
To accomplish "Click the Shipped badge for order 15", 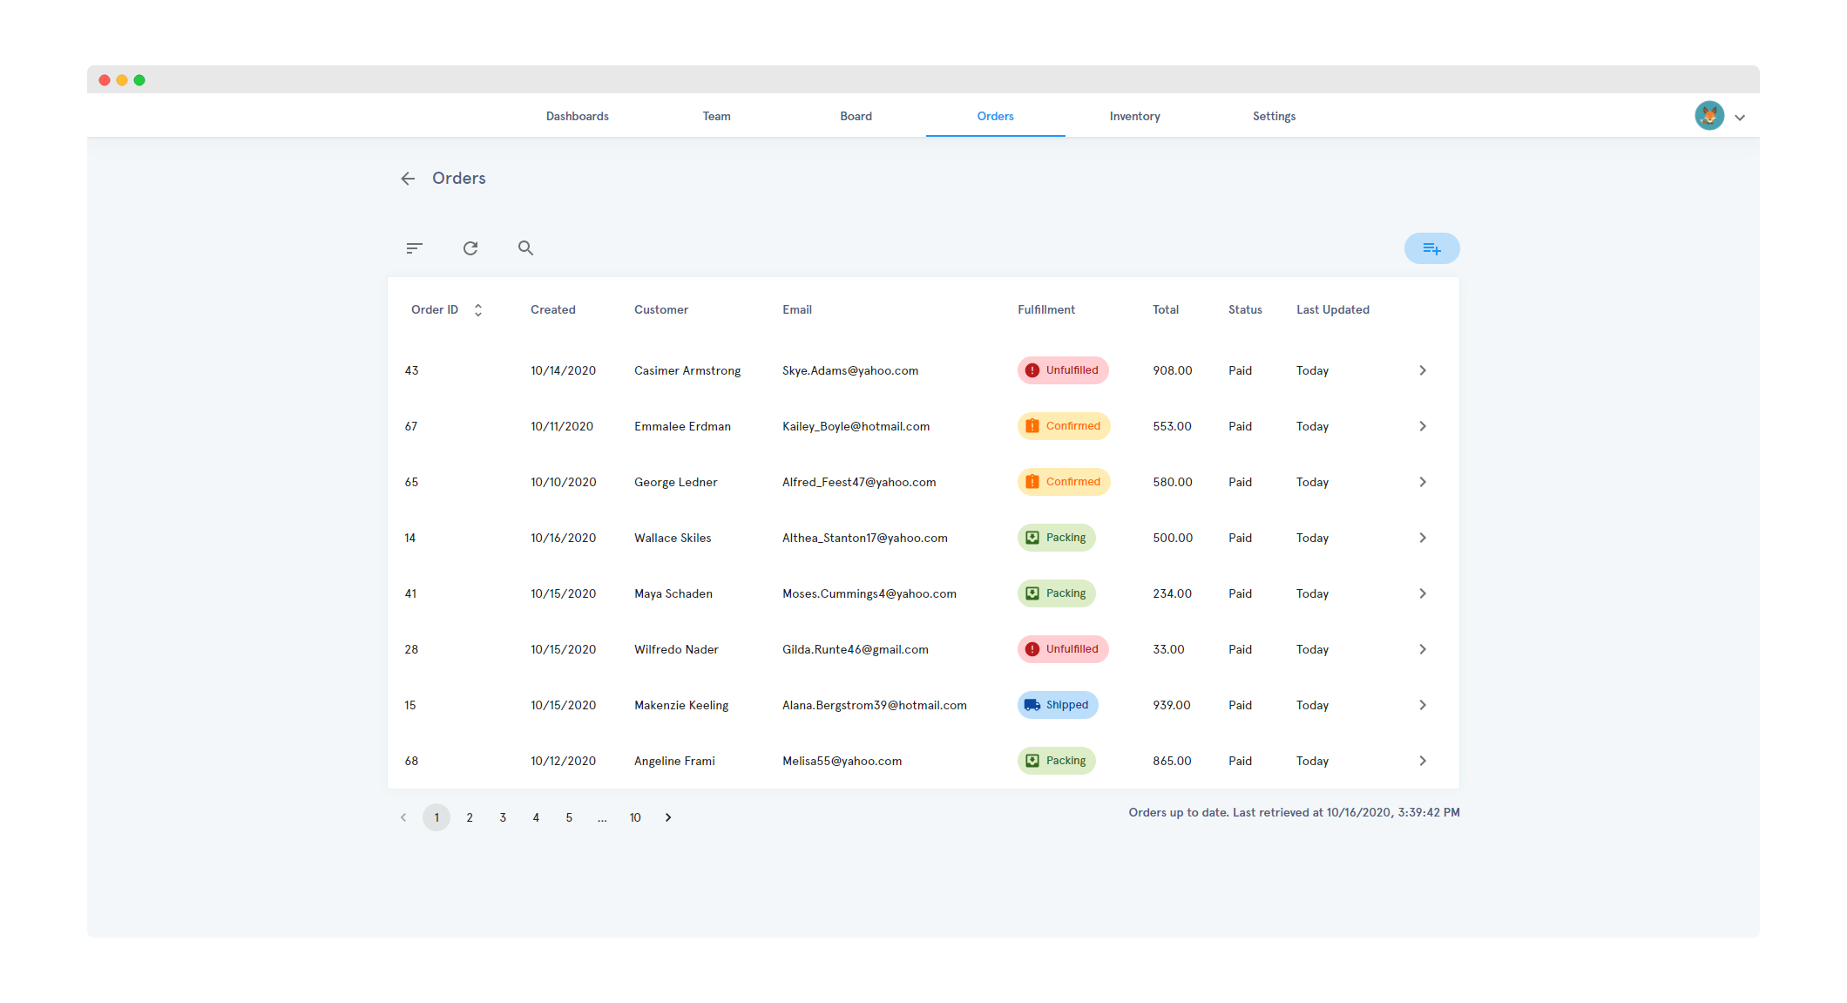I will click(1058, 705).
